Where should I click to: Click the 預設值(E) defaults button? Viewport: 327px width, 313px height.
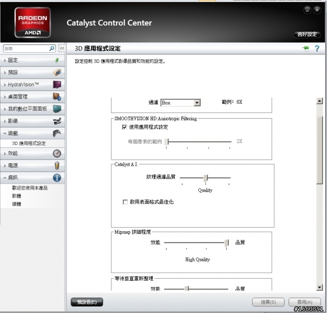(87, 302)
